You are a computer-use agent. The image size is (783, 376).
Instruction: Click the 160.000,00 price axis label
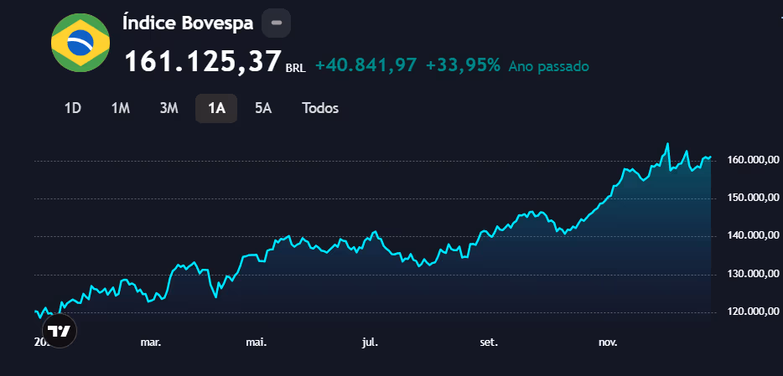pos(746,161)
